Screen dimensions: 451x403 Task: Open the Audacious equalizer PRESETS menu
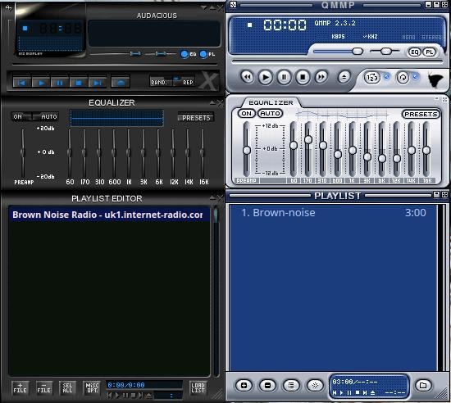pyautogui.click(x=196, y=118)
